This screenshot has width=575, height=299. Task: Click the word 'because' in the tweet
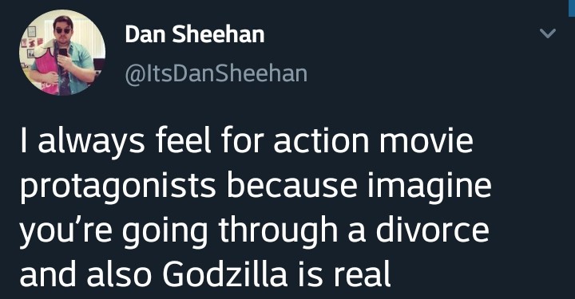click(x=292, y=187)
